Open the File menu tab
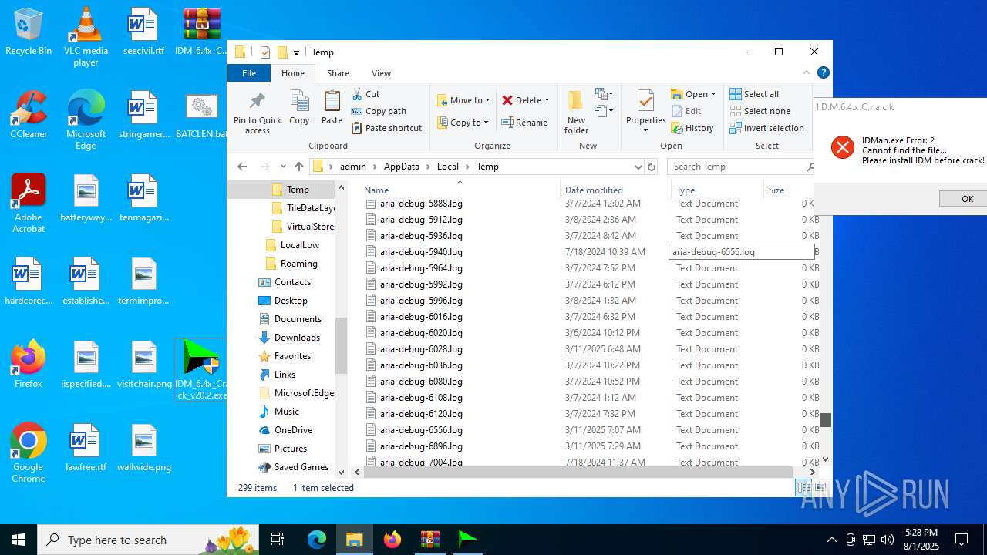This screenshot has height=555, width=987. (249, 73)
